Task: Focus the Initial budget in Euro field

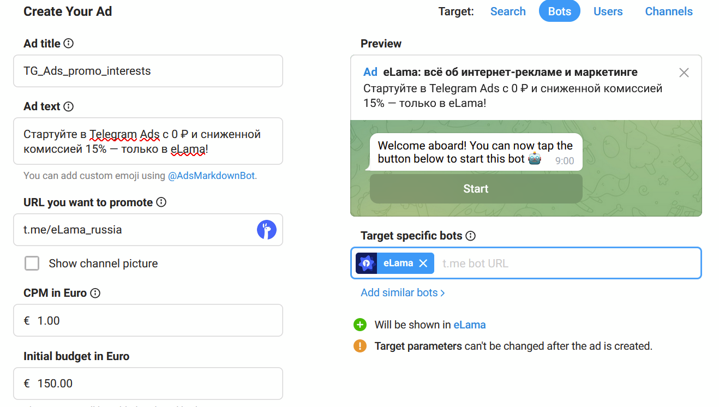Action: [x=148, y=384]
